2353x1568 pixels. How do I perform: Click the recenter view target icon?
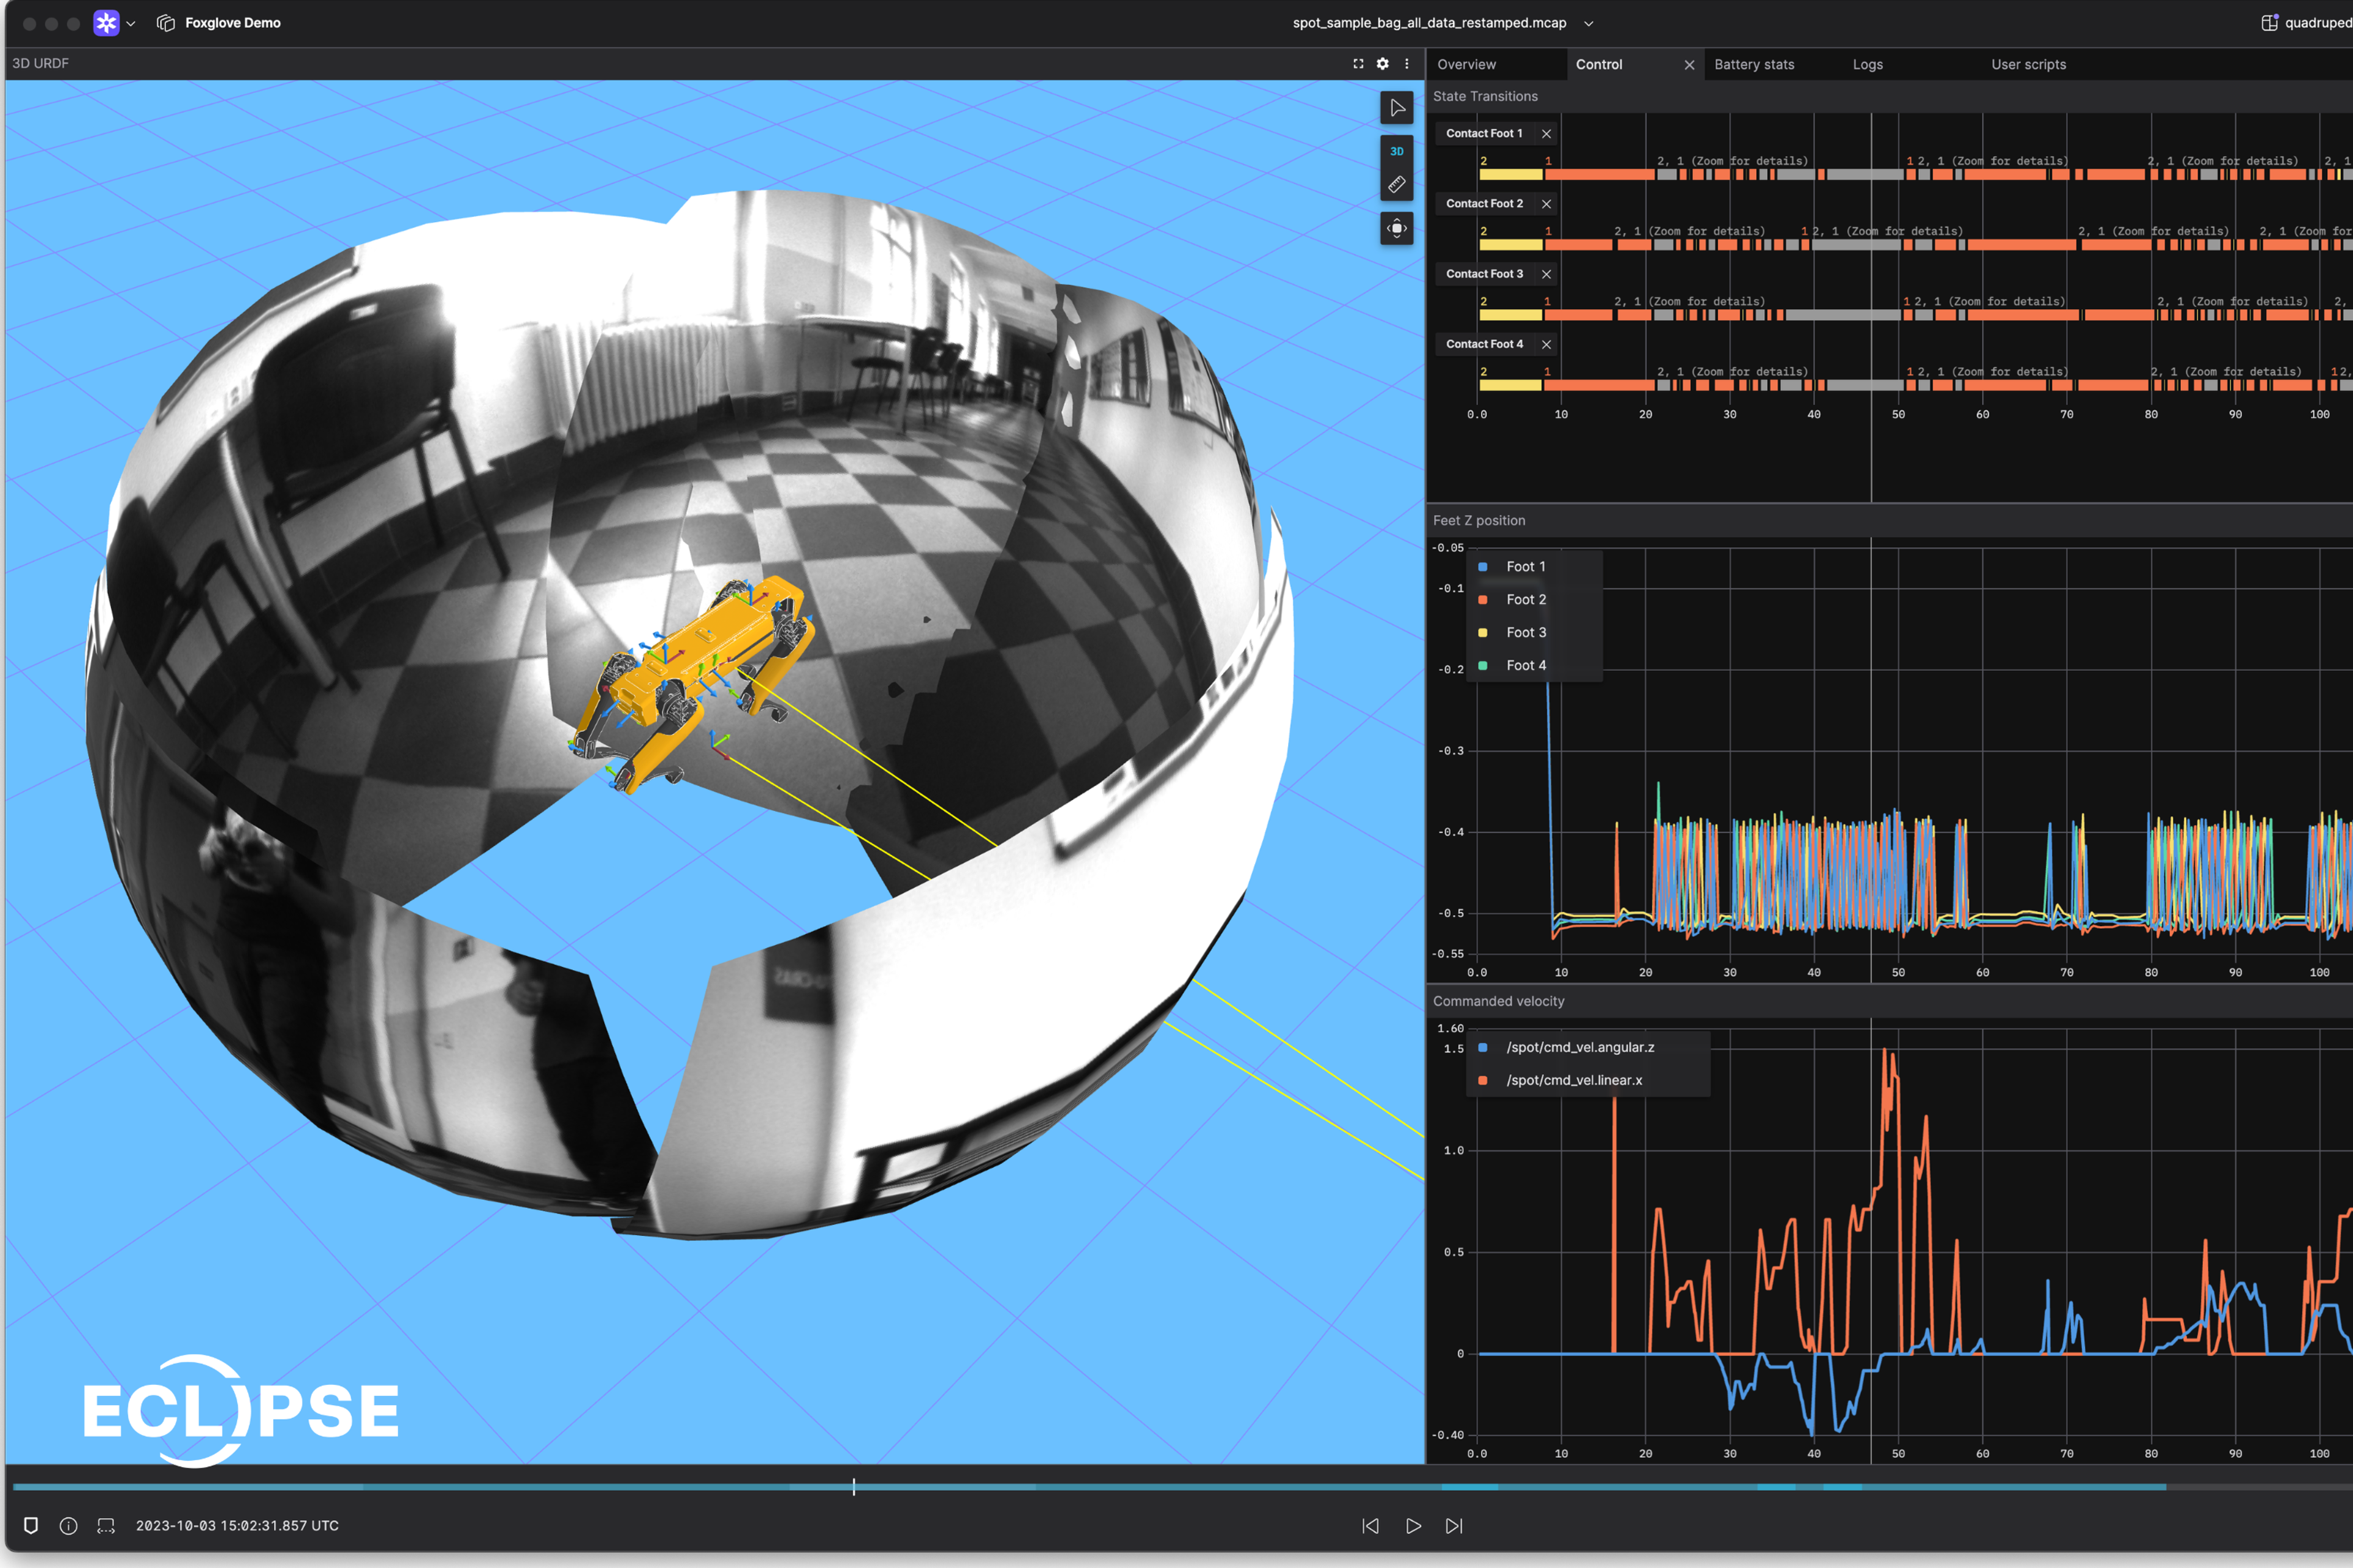(x=1396, y=229)
